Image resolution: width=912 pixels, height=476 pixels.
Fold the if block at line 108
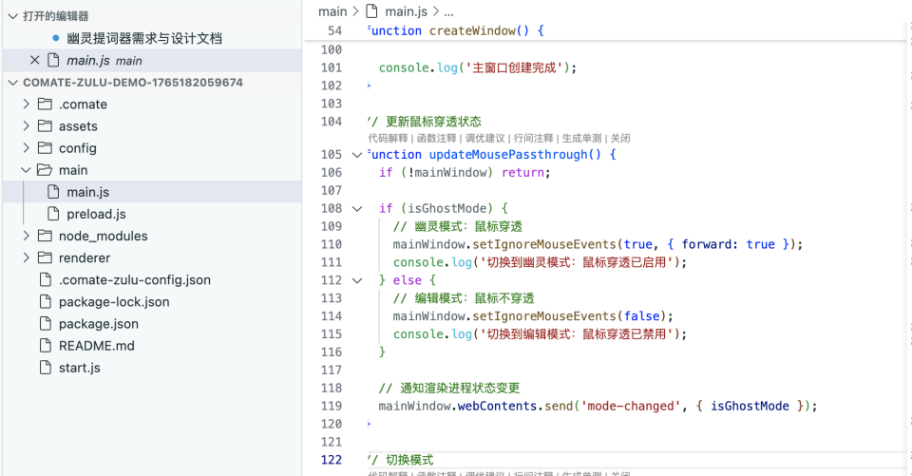point(357,209)
